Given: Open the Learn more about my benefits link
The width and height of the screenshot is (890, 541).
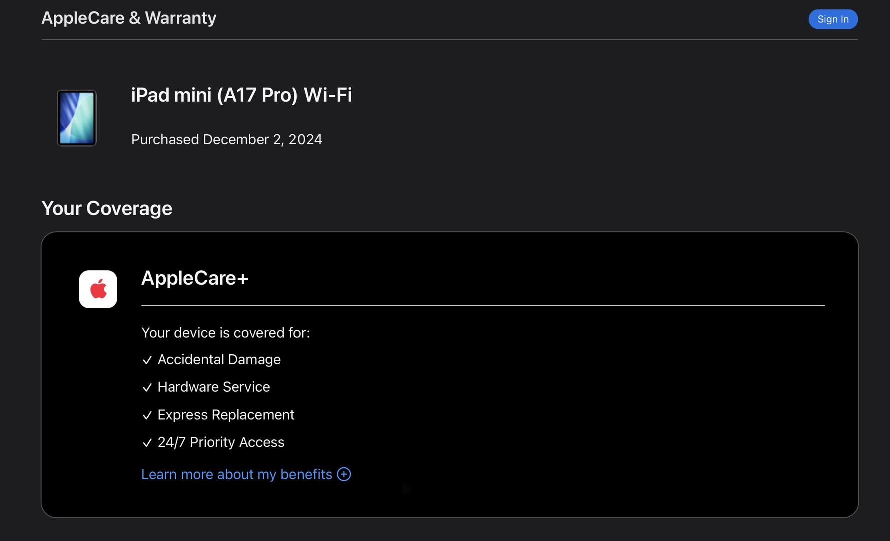Looking at the screenshot, I should [x=236, y=474].
